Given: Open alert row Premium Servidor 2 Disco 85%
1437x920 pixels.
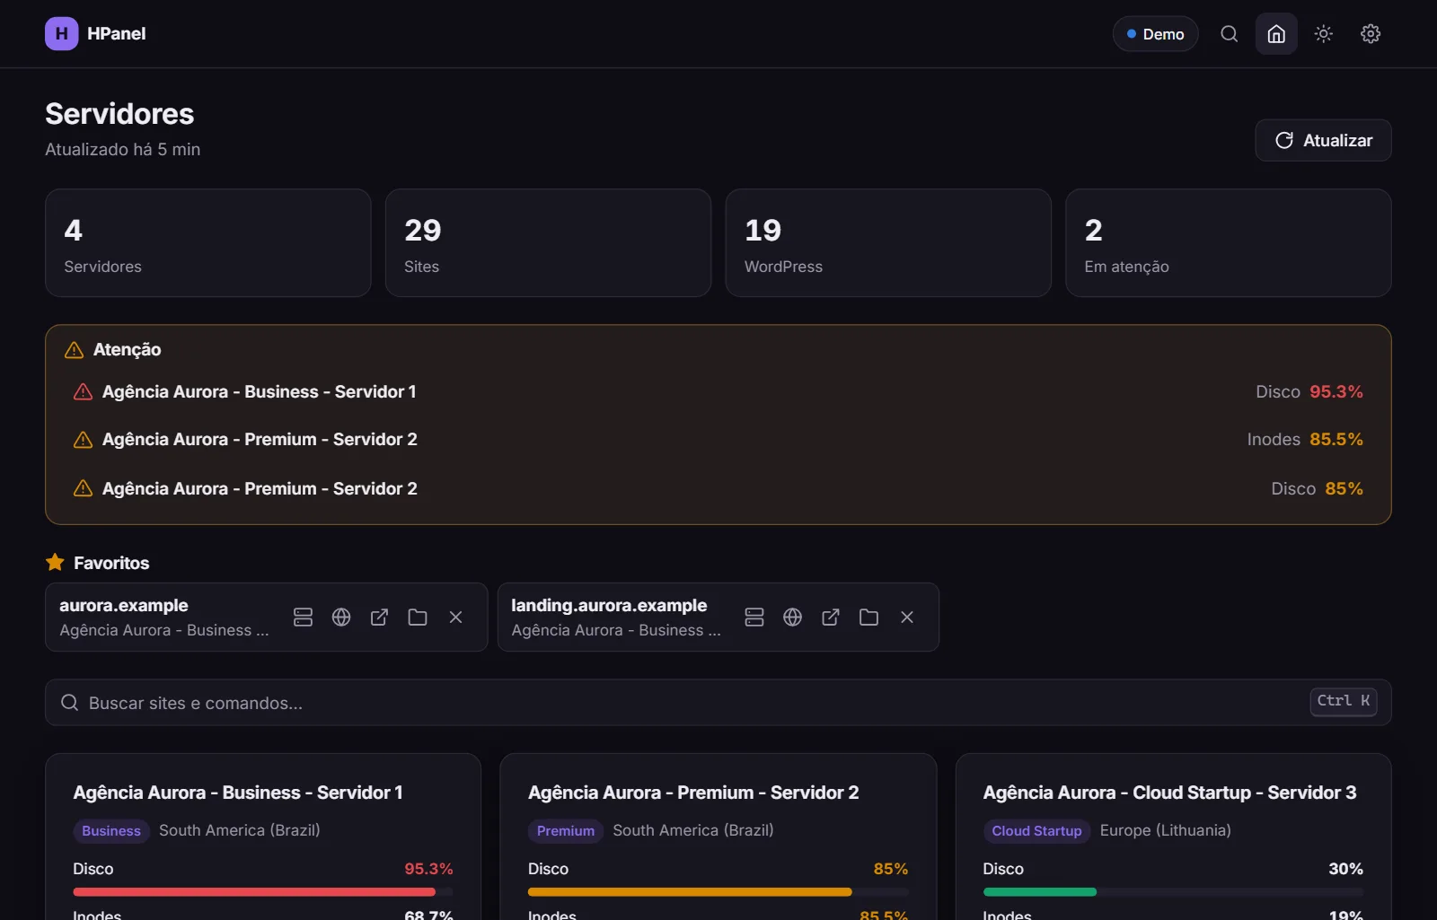Looking at the screenshot, I should point(718,488).
